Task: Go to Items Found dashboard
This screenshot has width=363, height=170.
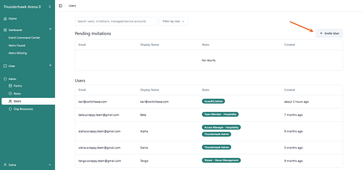Action: (x=17, y=45)
